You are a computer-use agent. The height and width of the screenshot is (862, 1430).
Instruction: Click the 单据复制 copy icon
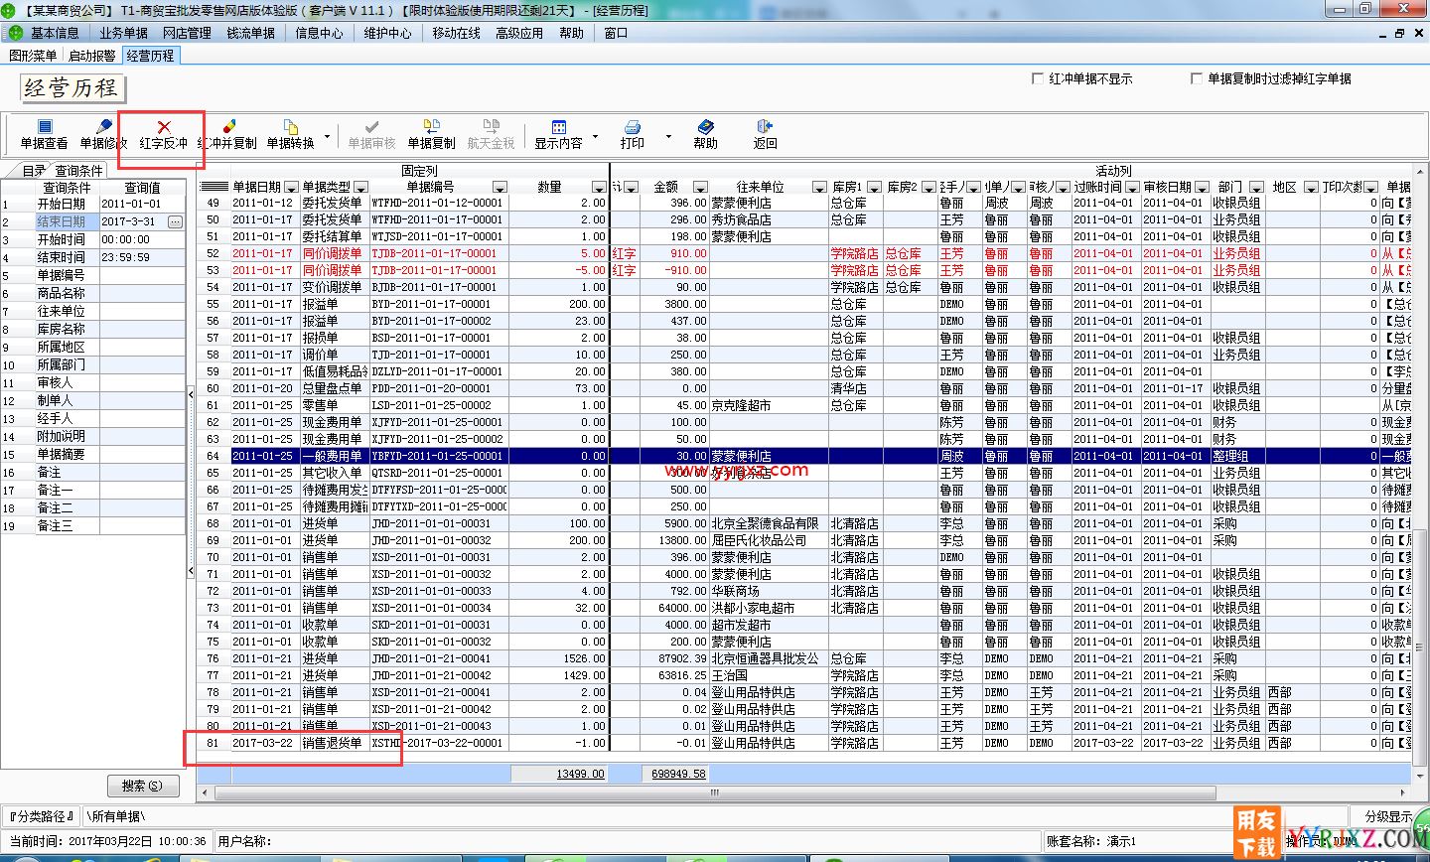point(431,127)
